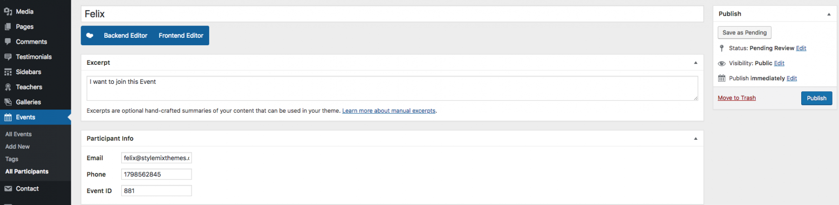This screenshot has height=205, width=839.
Task: Click the Media icon in sidebar
Action: [8, 12]
